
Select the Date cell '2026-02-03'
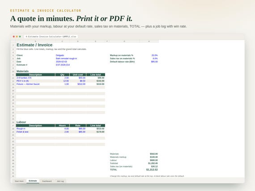(61, 62)
